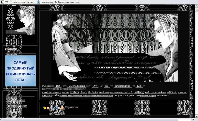Click the profile avatar image in sidebar

pos(20,20)
